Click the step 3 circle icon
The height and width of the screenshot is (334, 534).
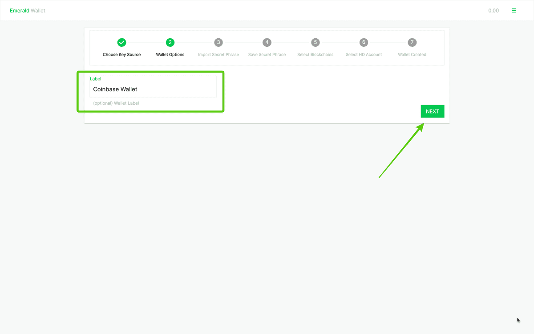(218, 42)
